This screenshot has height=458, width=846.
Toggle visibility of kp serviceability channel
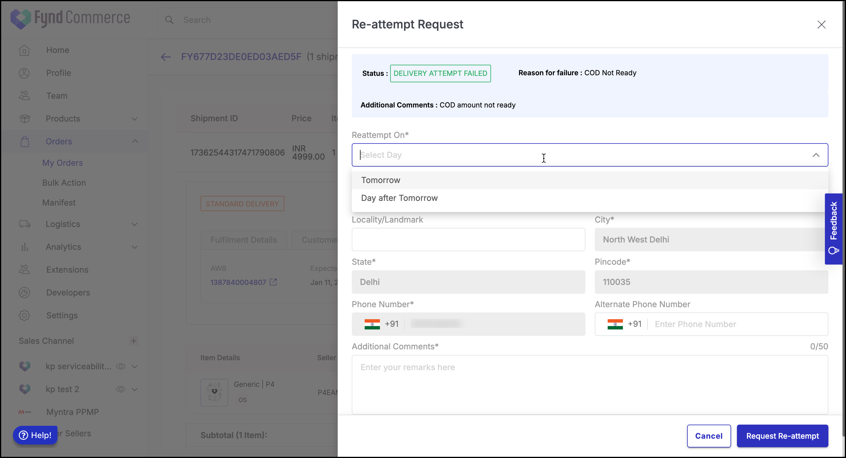click(121, 366)
